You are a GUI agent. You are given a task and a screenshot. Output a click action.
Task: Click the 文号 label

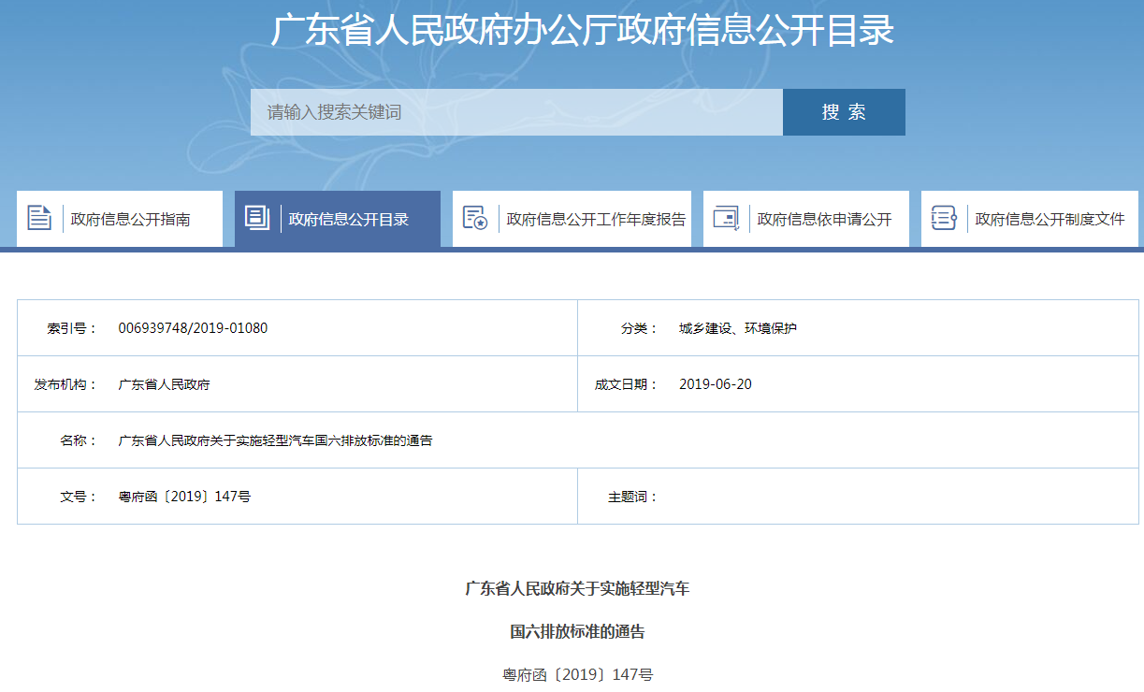(x=79, y=497)
